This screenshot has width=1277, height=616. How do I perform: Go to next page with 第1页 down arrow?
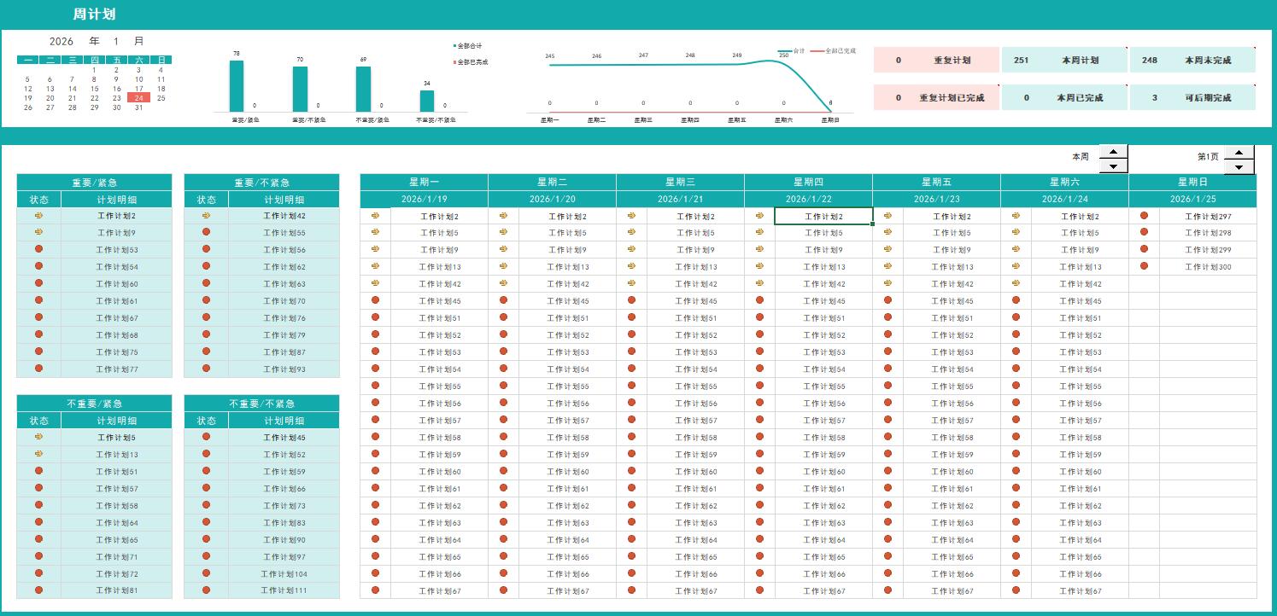click(1239, 166)
